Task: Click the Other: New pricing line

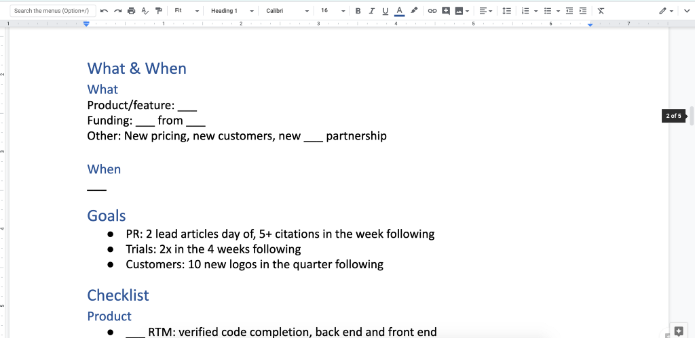Action: coord(237,136)
